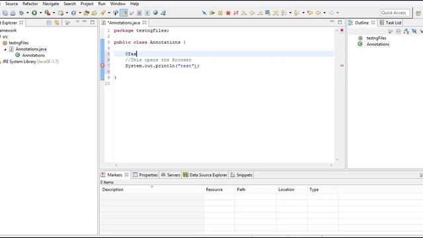
Task: Click the Step Return icon
Action: click(260, 13)
